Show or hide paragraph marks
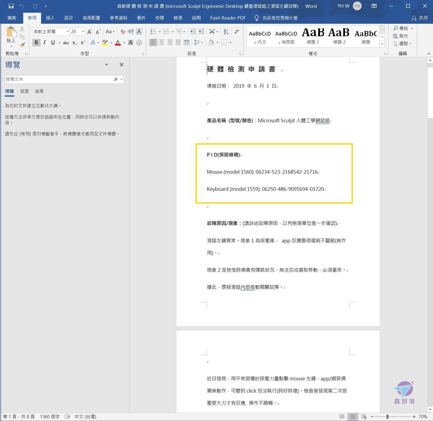This screenshot has height=421, width=433. tap(236, 32)
